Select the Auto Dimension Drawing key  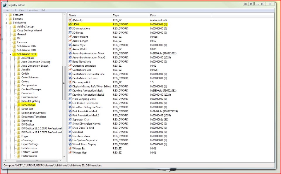36,62
